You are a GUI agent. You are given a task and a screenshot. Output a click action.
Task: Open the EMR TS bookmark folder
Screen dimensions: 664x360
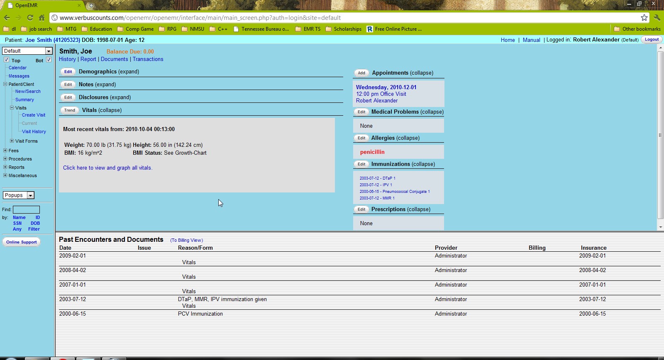point(308,29)
